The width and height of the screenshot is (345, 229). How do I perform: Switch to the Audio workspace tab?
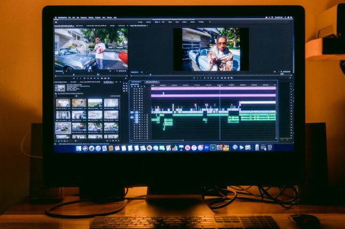[177, 22]
